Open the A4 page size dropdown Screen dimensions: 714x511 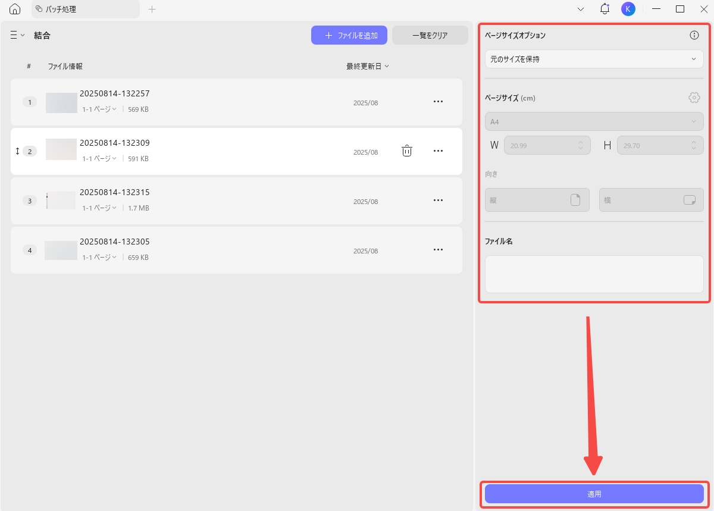coord(594,122)
